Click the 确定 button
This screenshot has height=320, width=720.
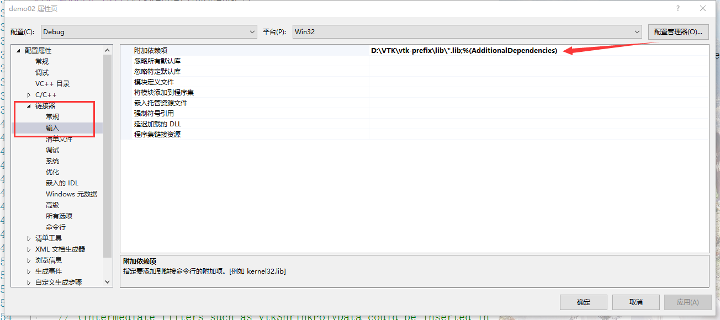(583, 302)
